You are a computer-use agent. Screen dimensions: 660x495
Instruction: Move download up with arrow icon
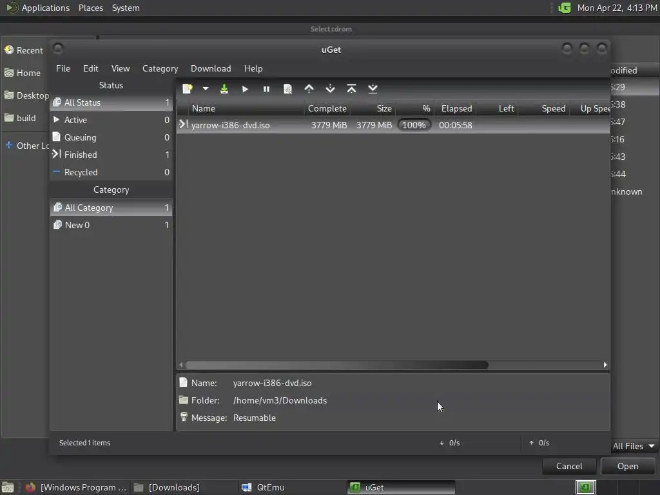coord(309,89)
